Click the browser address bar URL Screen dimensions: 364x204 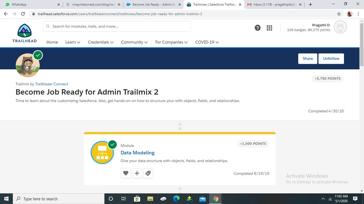pos(120,14)
